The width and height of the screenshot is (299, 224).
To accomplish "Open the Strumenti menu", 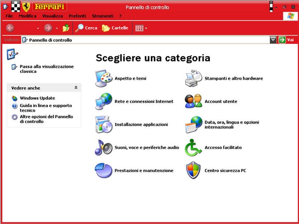I will (102, 16).
